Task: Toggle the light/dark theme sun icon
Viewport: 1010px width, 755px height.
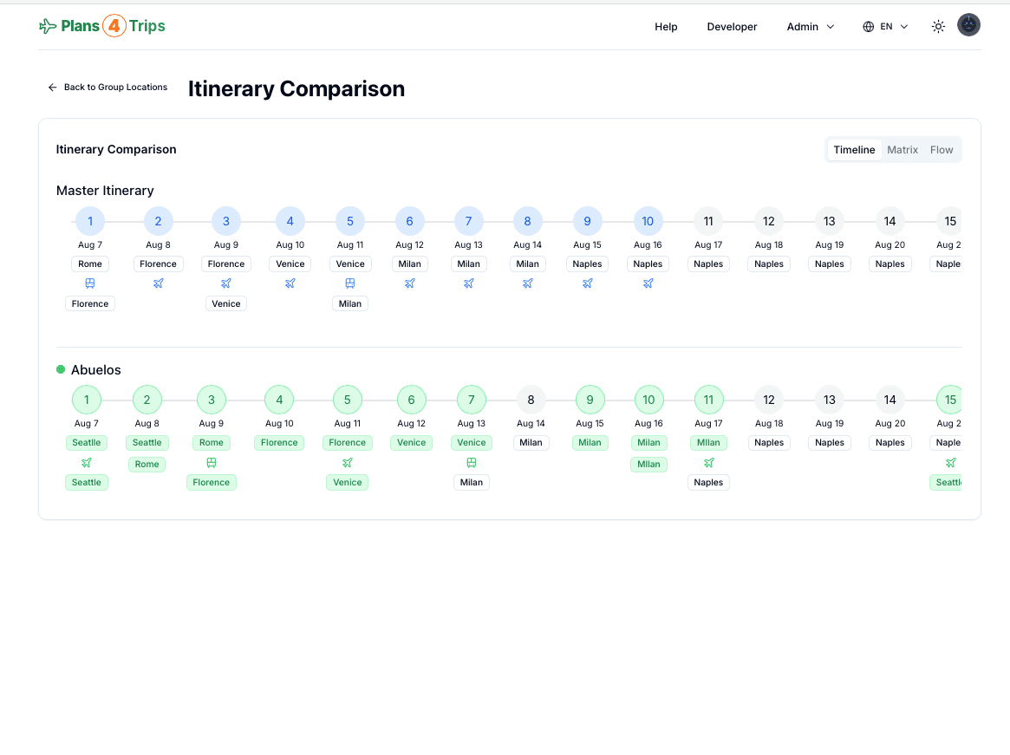Action: (938, 27)
